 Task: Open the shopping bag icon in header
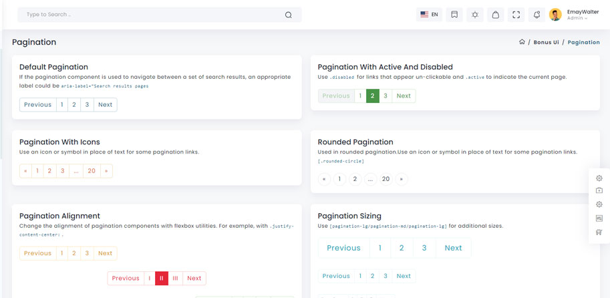[x=496, y=15]
